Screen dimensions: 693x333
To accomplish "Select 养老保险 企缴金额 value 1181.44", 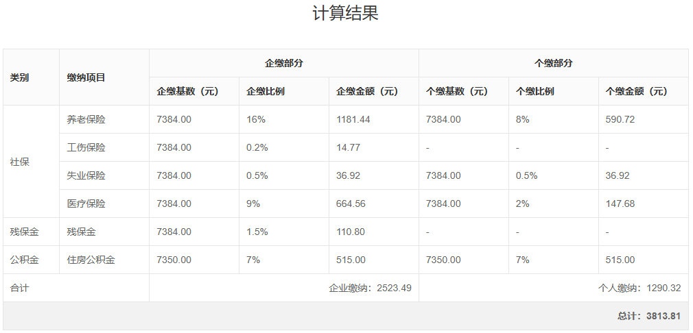I will coord(353,119).
